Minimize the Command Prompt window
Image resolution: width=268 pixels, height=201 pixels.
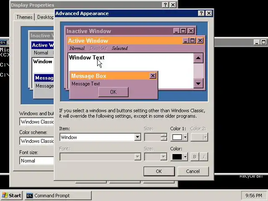click(257, 42)
